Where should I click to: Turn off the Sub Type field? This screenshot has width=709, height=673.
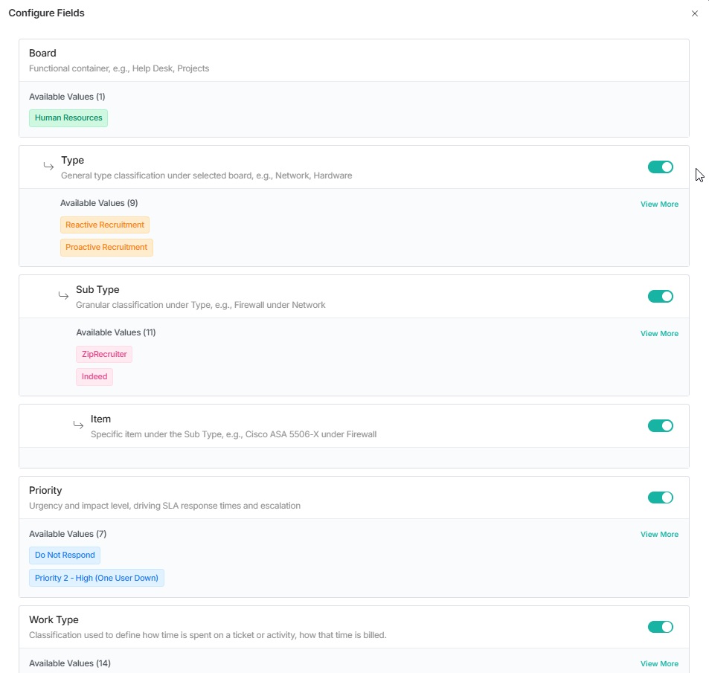(x=660, y=296)
